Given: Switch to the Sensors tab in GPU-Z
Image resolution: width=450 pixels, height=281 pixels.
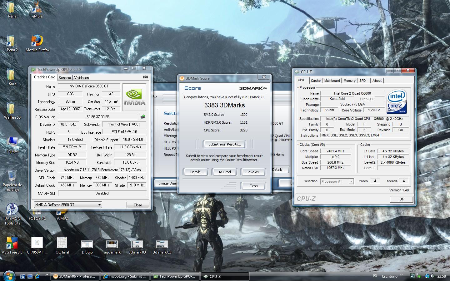Looking at the screenshot, I should click(65, 78).
